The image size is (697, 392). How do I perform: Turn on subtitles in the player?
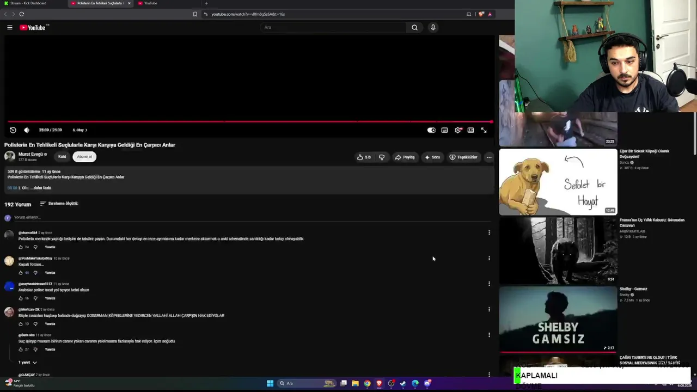[444, 130]
